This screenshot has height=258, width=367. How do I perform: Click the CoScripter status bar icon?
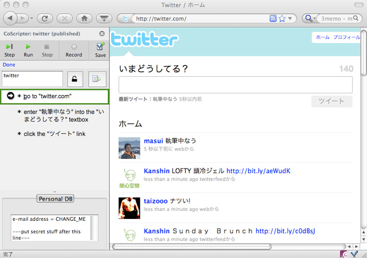tap(344, 254)
